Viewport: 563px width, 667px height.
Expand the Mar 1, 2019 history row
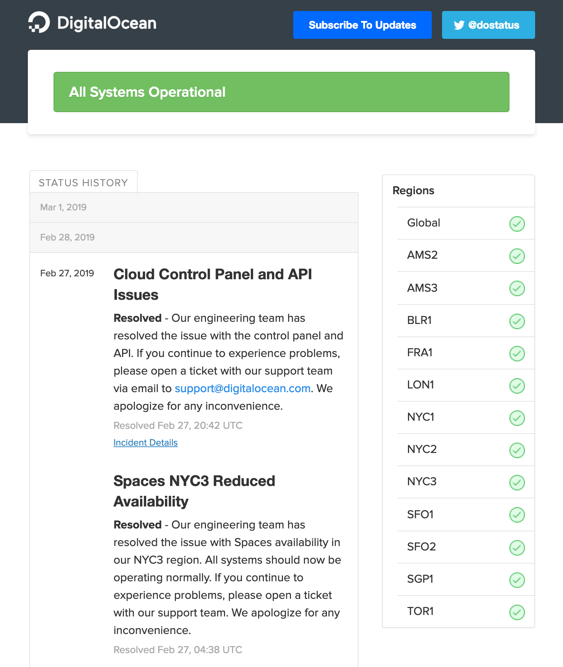(x=194, y=207)
